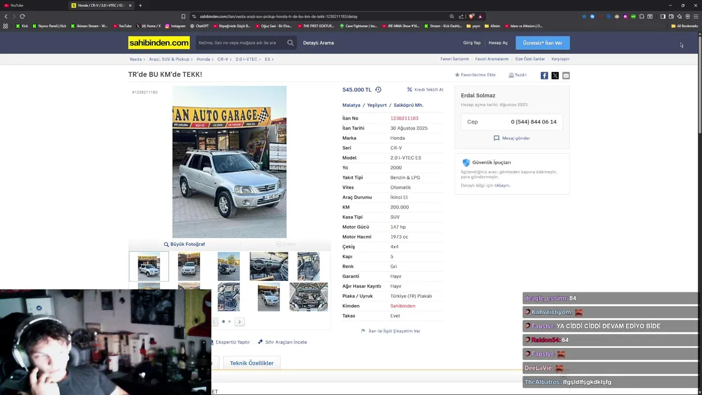Select the seats interior thumbnail
Image resolution: width=702 pixels, height=395 pixels.
[309, 267]
